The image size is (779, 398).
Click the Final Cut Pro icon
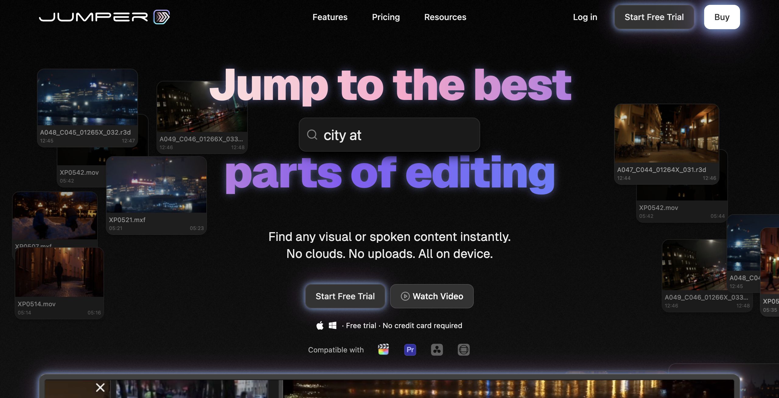pos(383,349)
